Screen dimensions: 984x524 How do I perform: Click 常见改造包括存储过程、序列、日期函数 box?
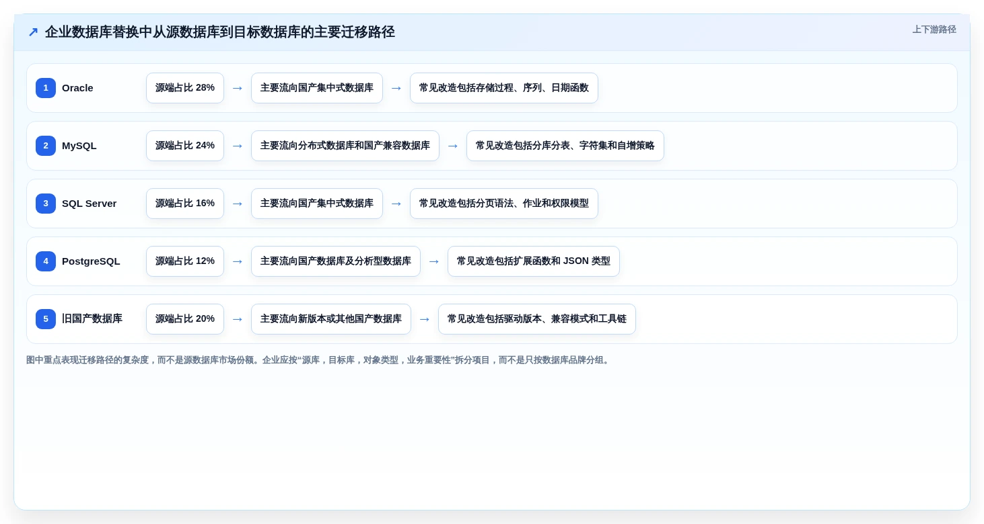(x=504, y=88)
